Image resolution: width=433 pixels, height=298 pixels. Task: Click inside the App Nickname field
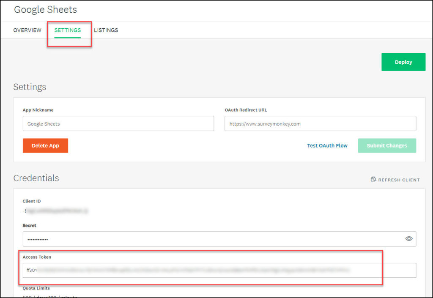pos(118,123)
